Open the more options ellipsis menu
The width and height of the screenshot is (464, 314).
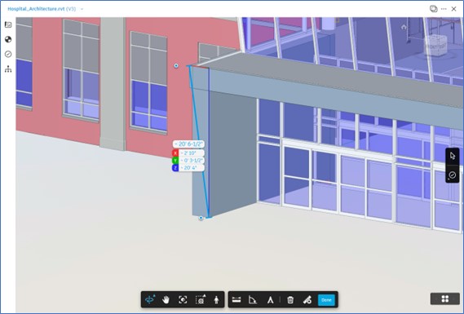[444, 9]
